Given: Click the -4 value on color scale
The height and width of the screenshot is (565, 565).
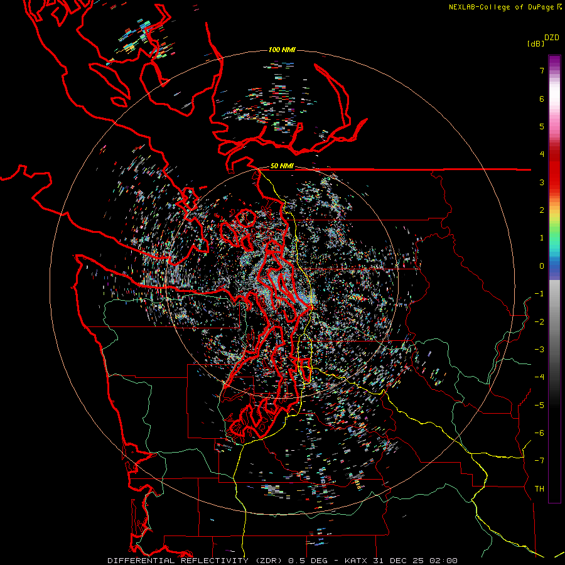Looking at the screenshot, I should tap(539, 377).
